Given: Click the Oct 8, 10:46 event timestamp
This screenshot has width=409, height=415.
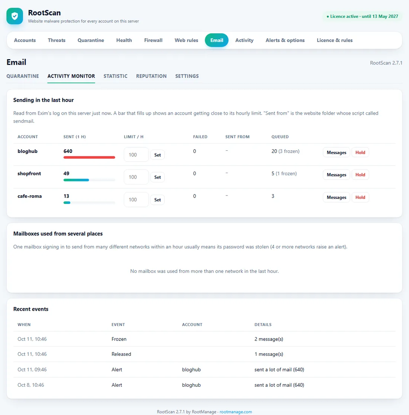Looking at the screenshot, I should [x=30, y=385].
